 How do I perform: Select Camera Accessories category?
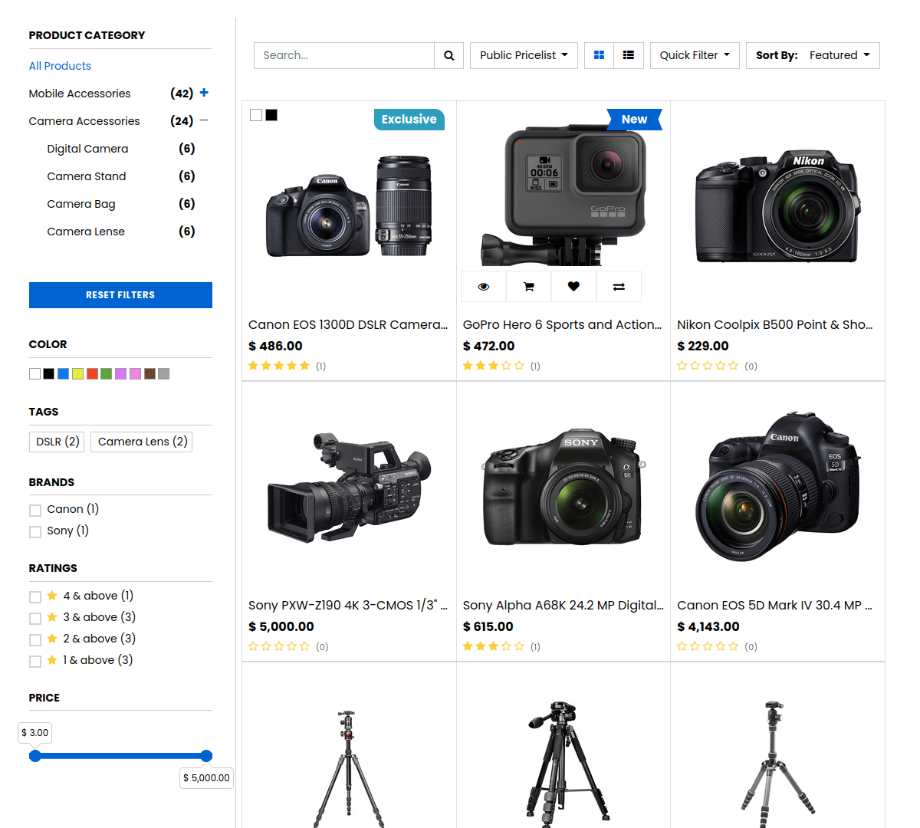84,121
